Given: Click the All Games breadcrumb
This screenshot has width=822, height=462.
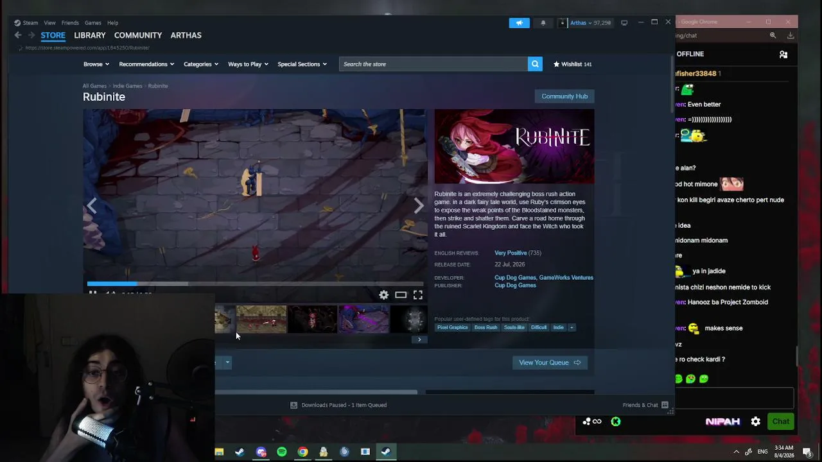Looking at the screenshot, I should coord(94,86).
